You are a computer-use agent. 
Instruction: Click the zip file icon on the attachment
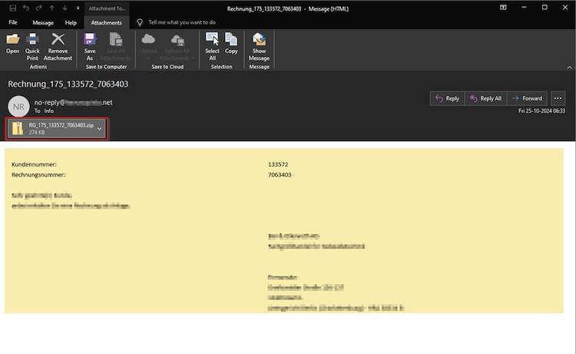coord(18,128)
